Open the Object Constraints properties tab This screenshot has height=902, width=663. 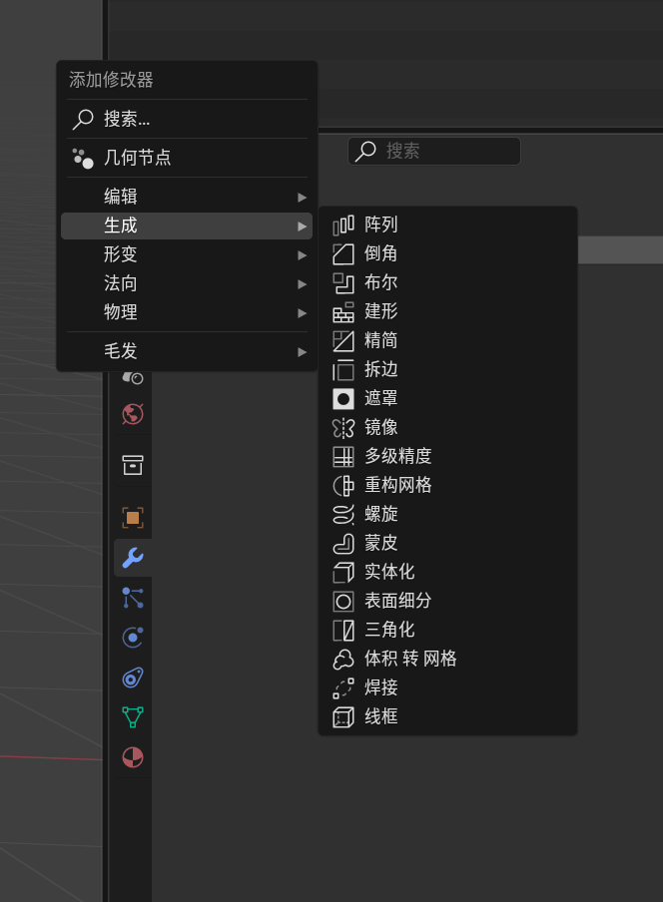point(133,677)
